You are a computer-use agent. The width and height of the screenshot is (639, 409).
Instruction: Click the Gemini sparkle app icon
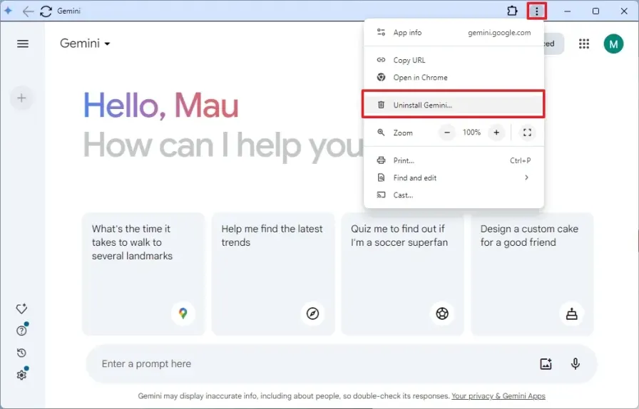[8, 11]
